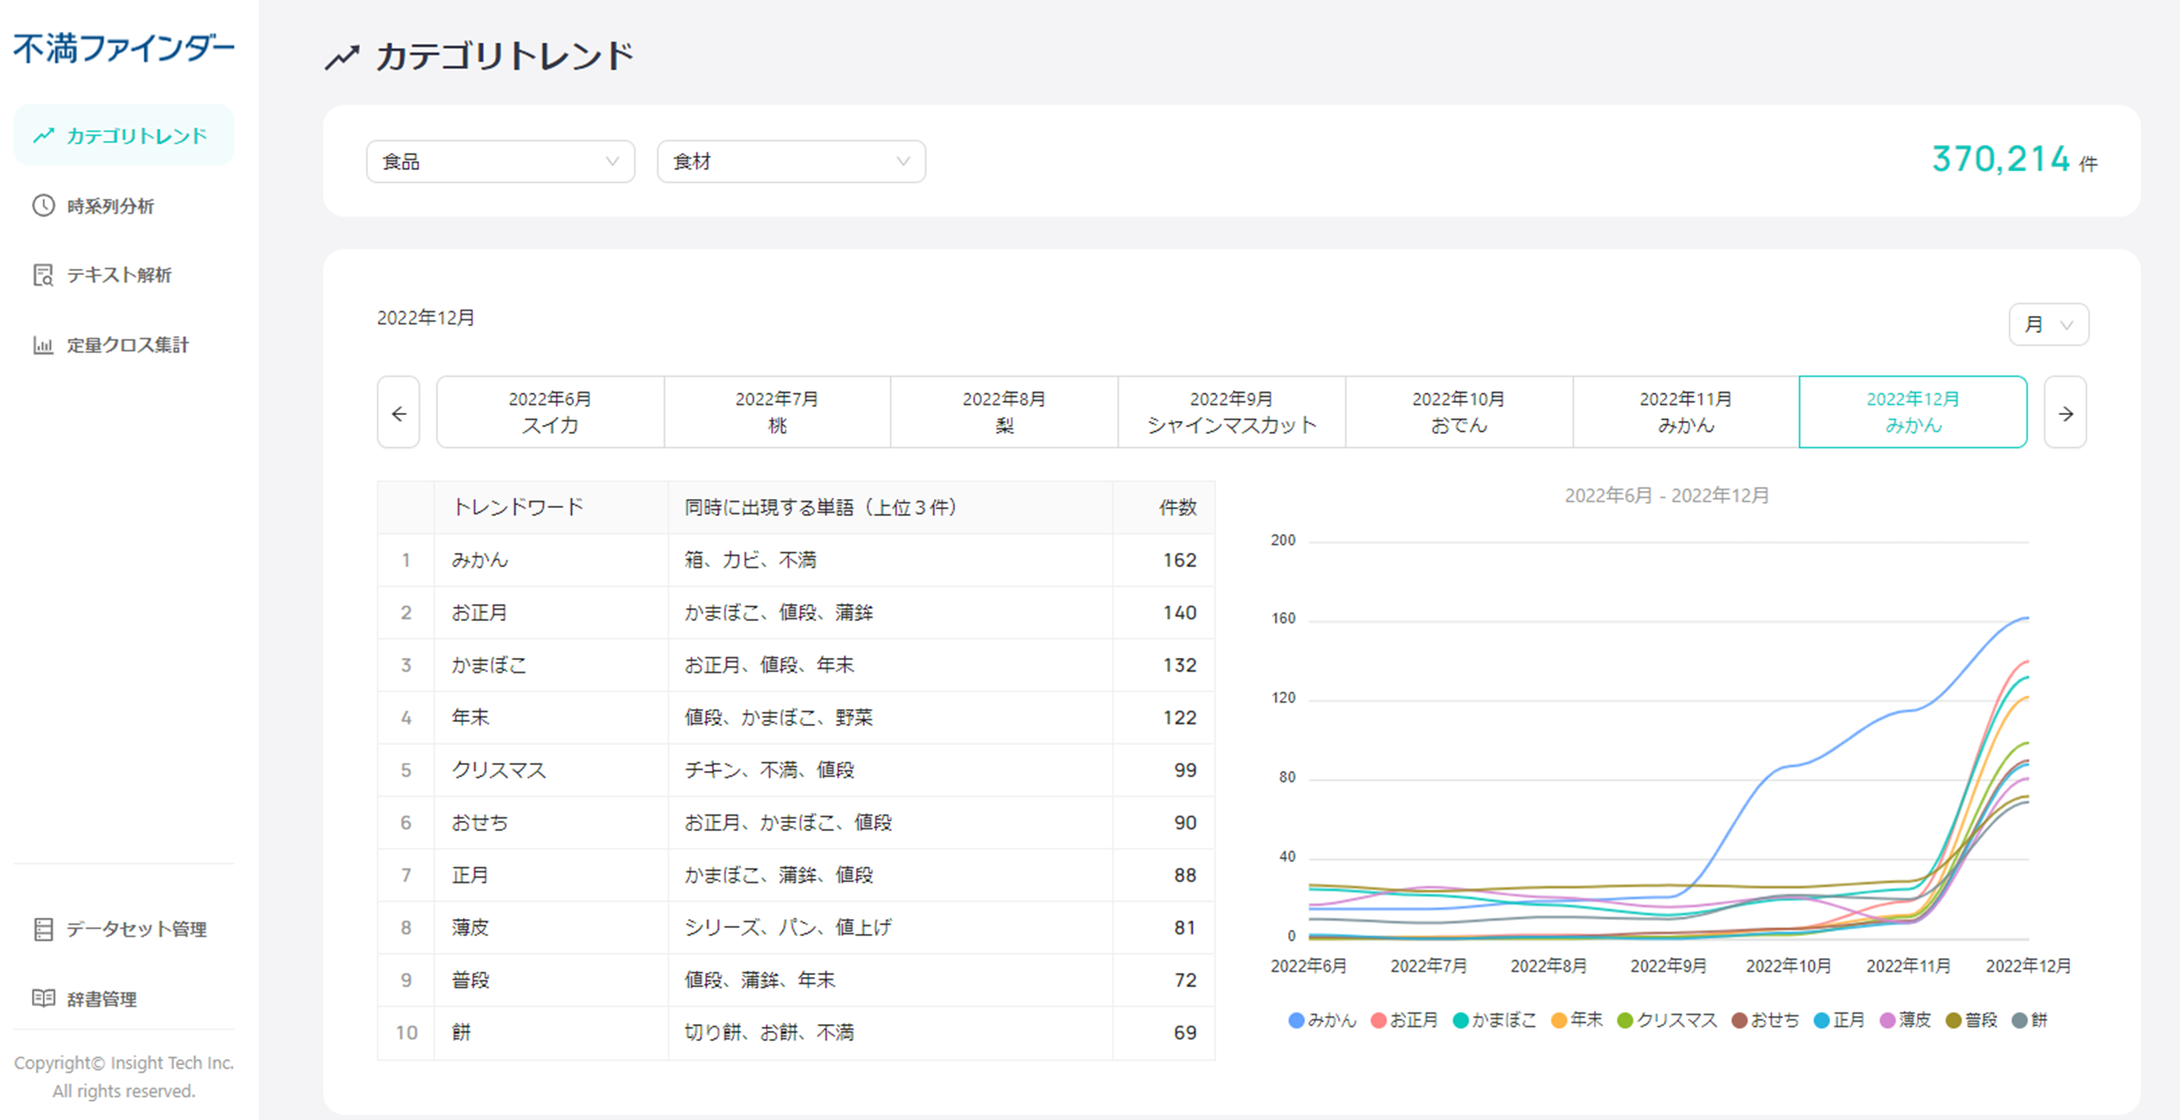Click お正月 trend word in table

[479, 613]
